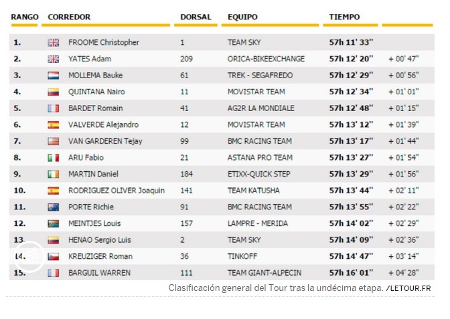Click team name ORICA-BIKEEXCHANGE

pyautogui.click(x=266, y=59)
